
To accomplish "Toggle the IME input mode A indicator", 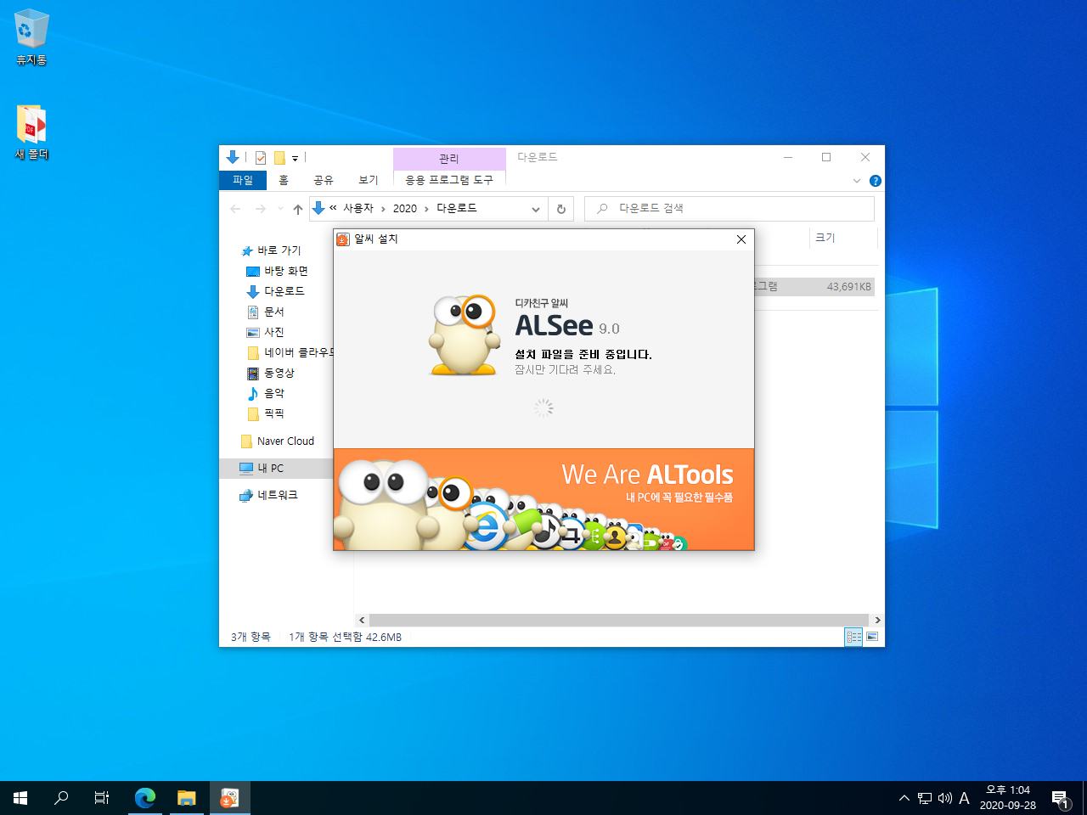I will click(964, 798).
